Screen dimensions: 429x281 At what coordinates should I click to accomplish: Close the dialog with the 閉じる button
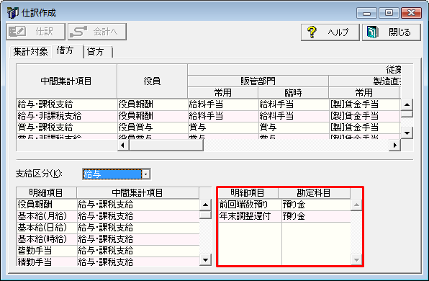point(392,32)
